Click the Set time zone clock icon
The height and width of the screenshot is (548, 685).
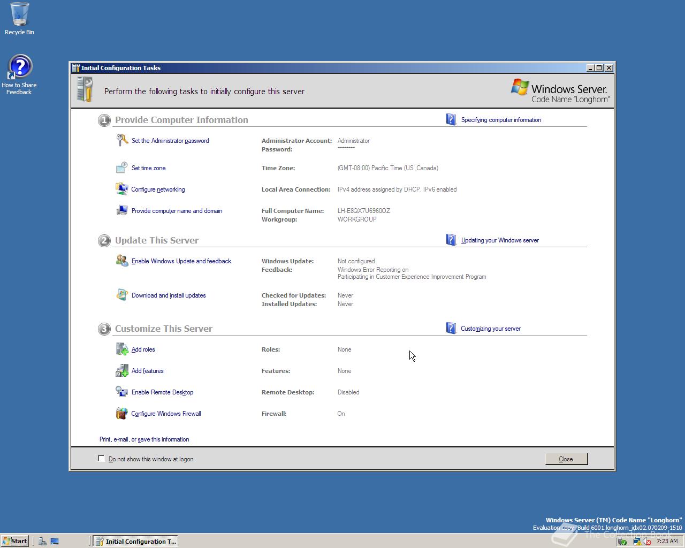[x=122, y=168]
